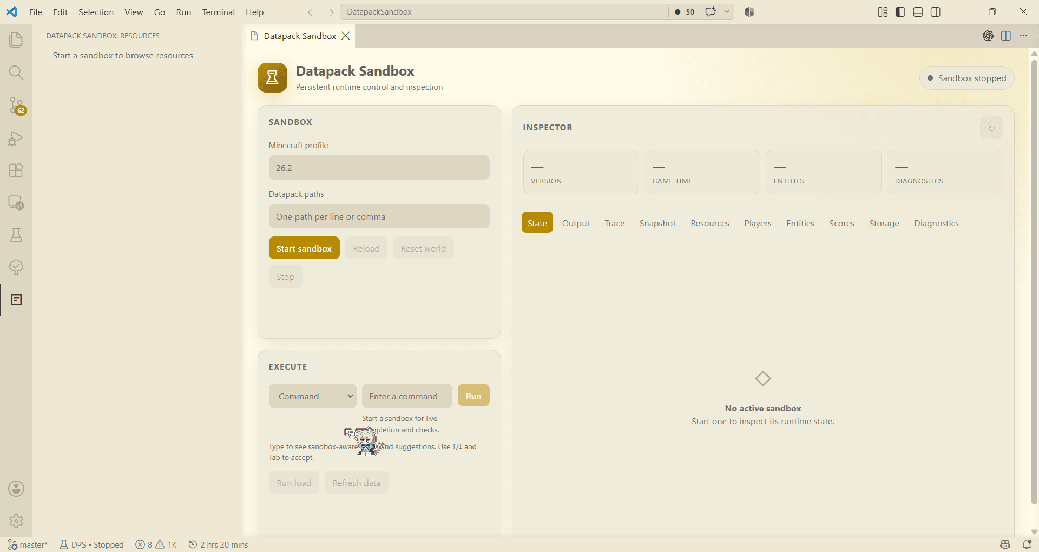
Task: Switch to the Resources tab
Action: pyautogui.click(x=710, y=222)
